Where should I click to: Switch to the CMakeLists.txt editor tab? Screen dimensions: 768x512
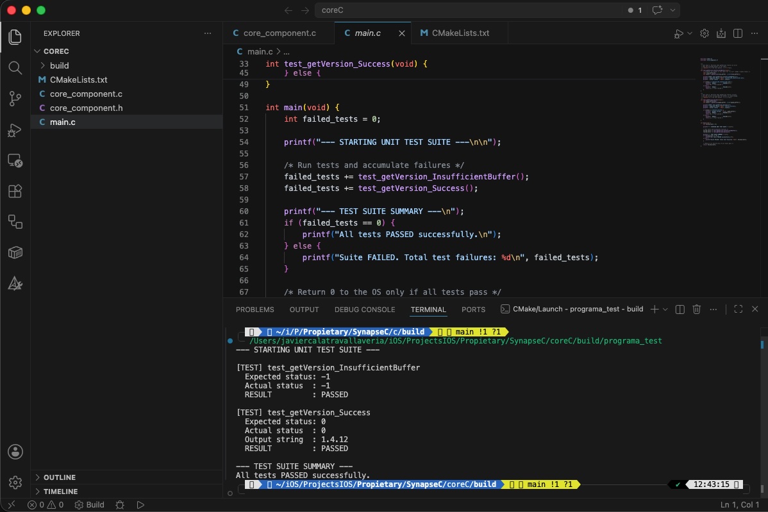tap(460, 33)
